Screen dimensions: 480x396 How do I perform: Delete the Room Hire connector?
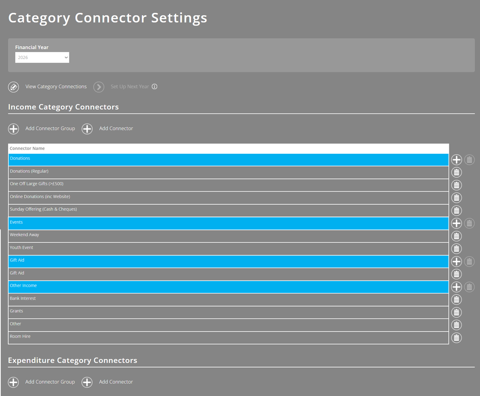click(456, 338)
